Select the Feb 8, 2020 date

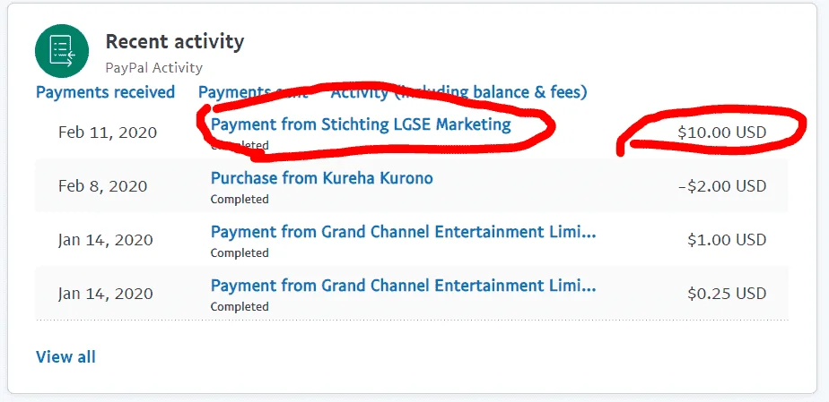(102, 186)
